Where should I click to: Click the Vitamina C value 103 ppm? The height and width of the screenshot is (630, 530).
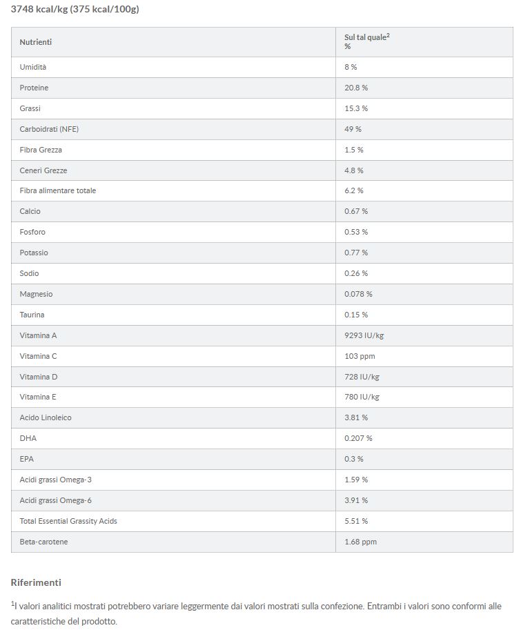(x=360, y=356)
